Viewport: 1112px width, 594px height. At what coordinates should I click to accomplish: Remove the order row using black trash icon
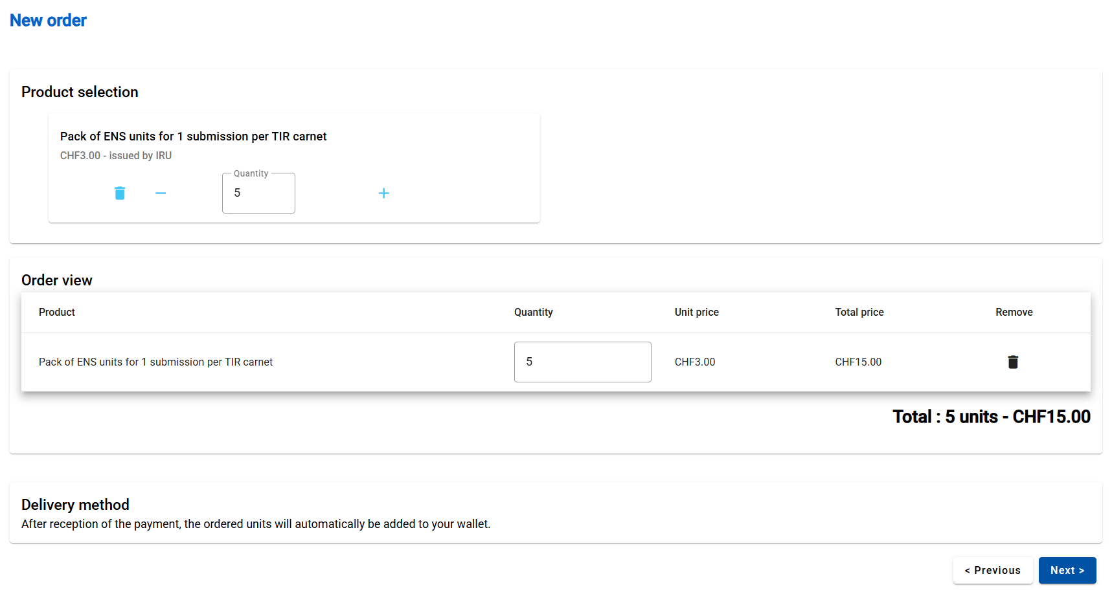(1013, 362)
